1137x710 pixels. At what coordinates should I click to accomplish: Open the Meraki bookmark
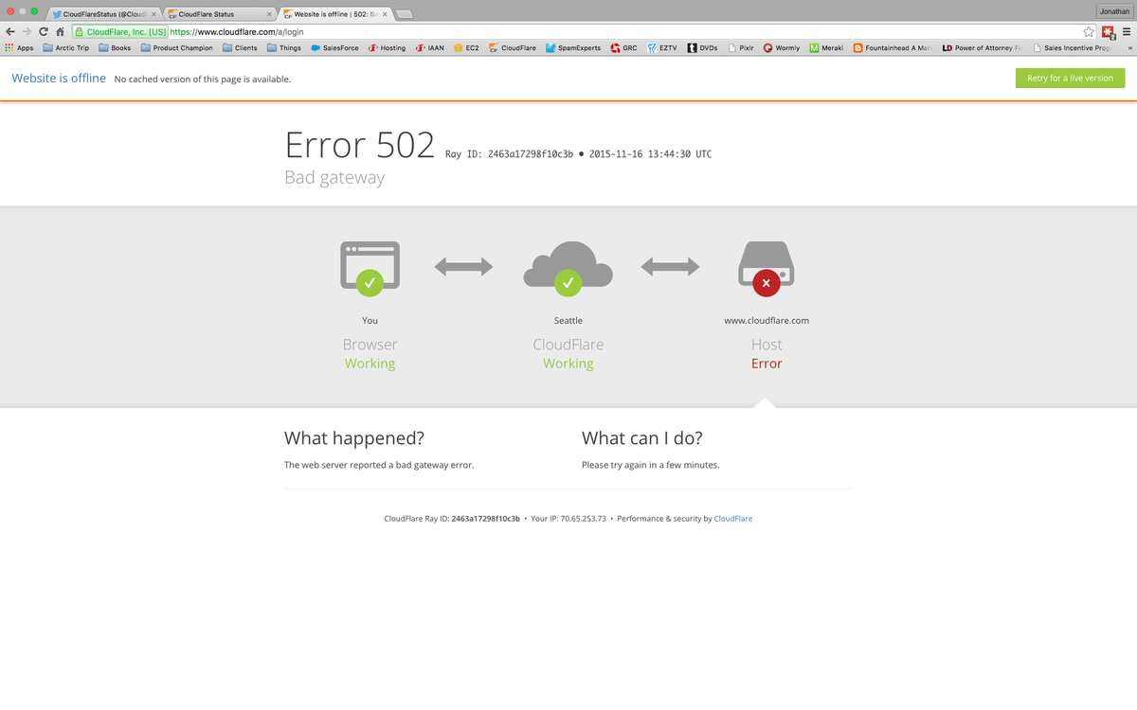click(826, 47)
